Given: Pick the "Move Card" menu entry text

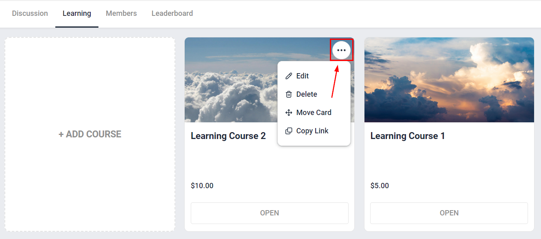Looking at the screenshot, I should tap(314, 113).
